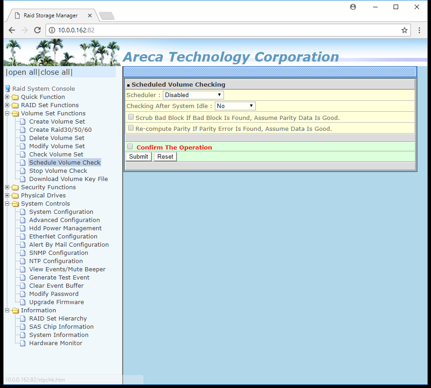The image size is (431, 388).
Task: Click the page icon beside Stop Volume Check
Action: click(x=23, y=171)
